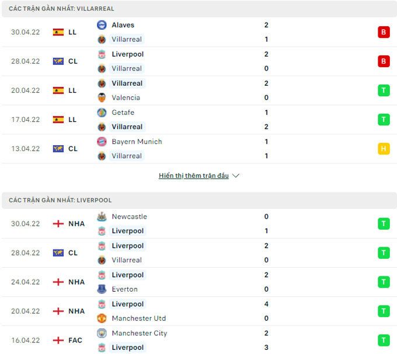Screen dimensions: 397x354
Task: Click the 4 score for Liverpool vs Manchester Utd
Action: pyautogui.click(x=266, y=304)
